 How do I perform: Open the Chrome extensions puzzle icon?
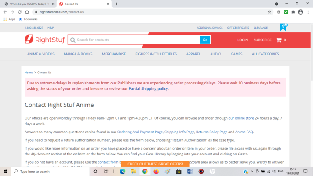[x=293, y=12]
